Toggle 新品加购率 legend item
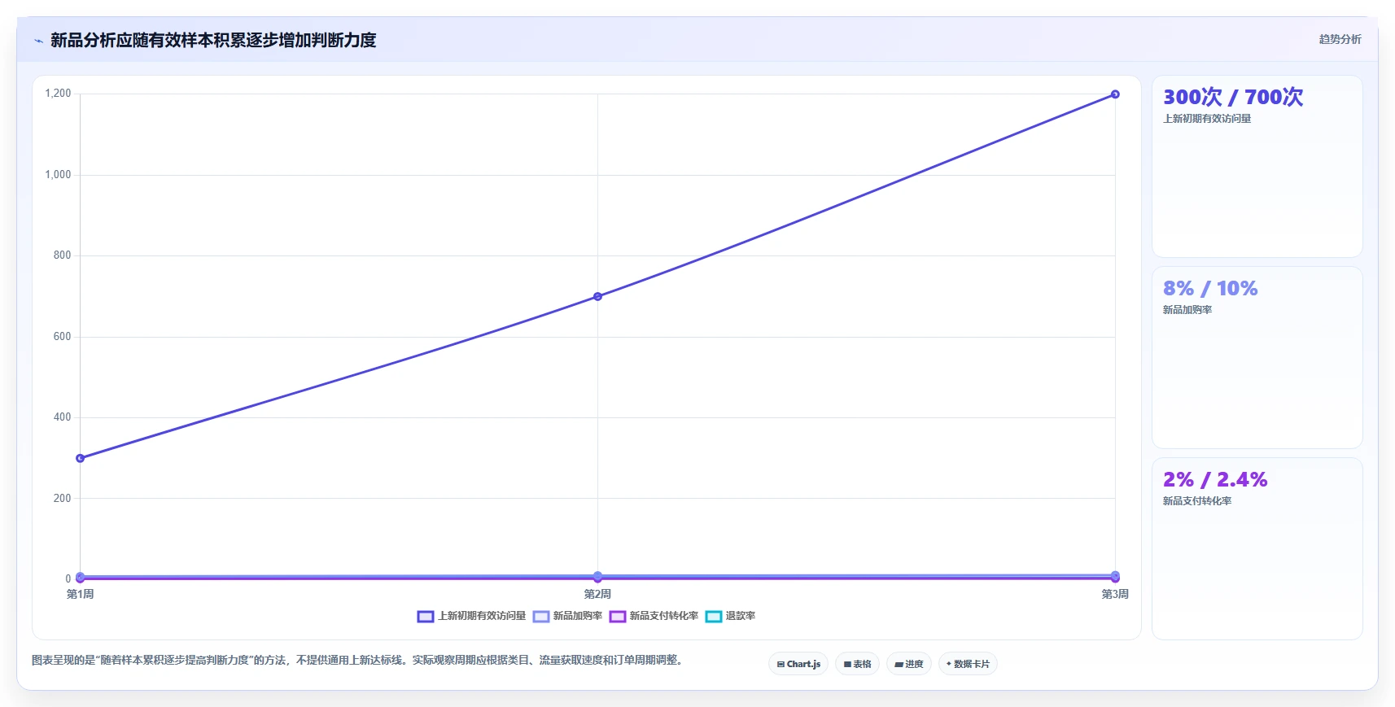This screenshot has width=1395, height=707. [568, 616]
